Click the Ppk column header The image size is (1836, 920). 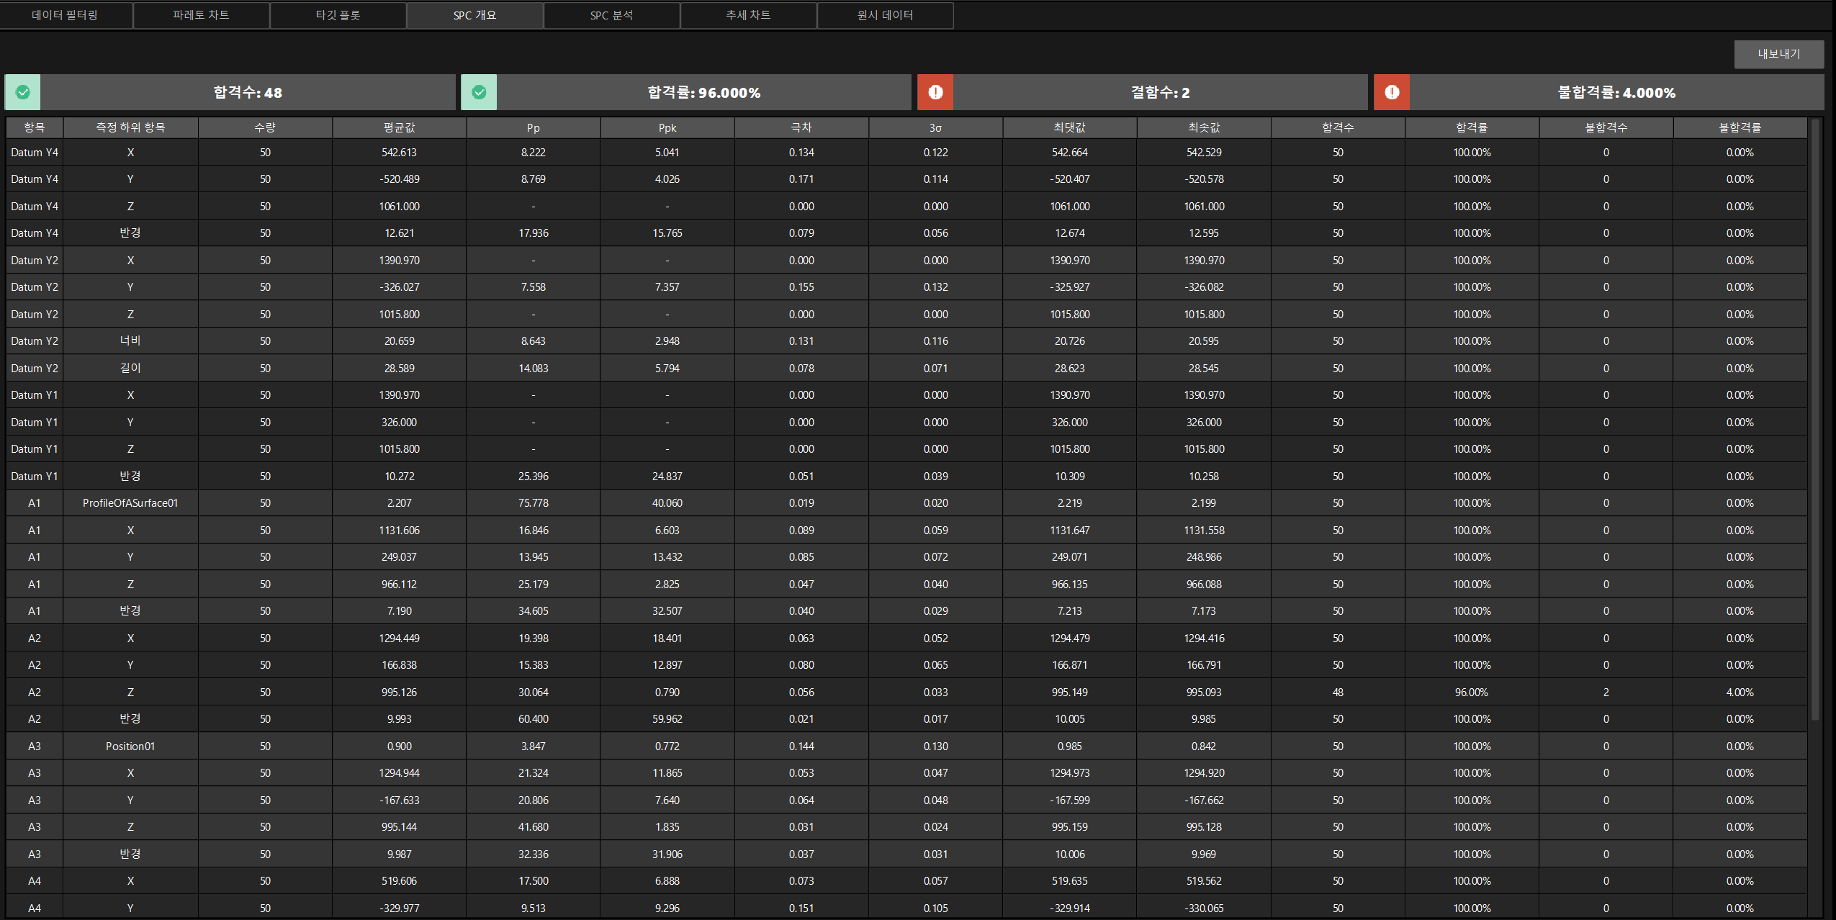pyautogui.click(x=667, y=127)
